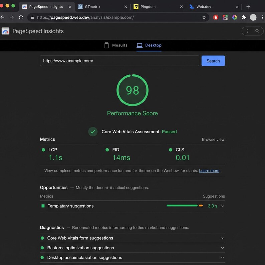Click green square beside Templatary suggestions
Viewport: 265px width, 265px height.
coord(43,206)
